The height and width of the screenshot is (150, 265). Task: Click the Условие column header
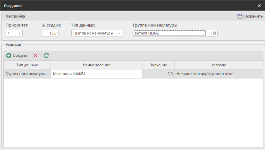click(218, 65)
